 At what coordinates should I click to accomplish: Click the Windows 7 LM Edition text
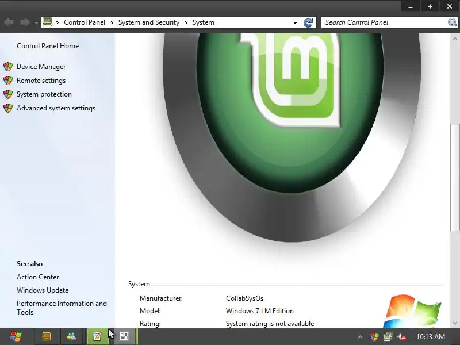[260, 311]
